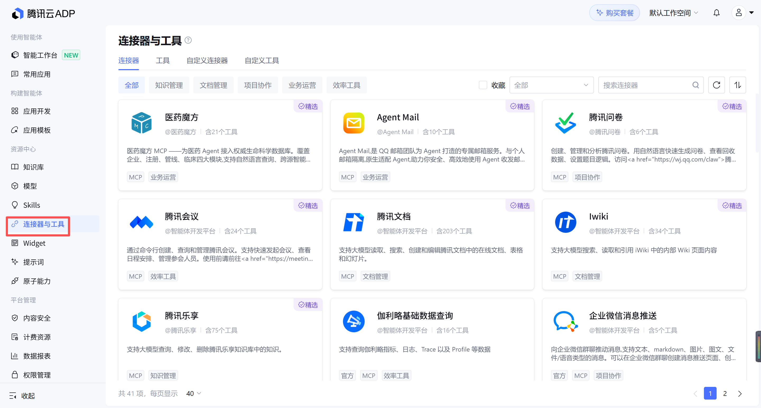Change the 40 per-page dropdown

pos(193,393)
